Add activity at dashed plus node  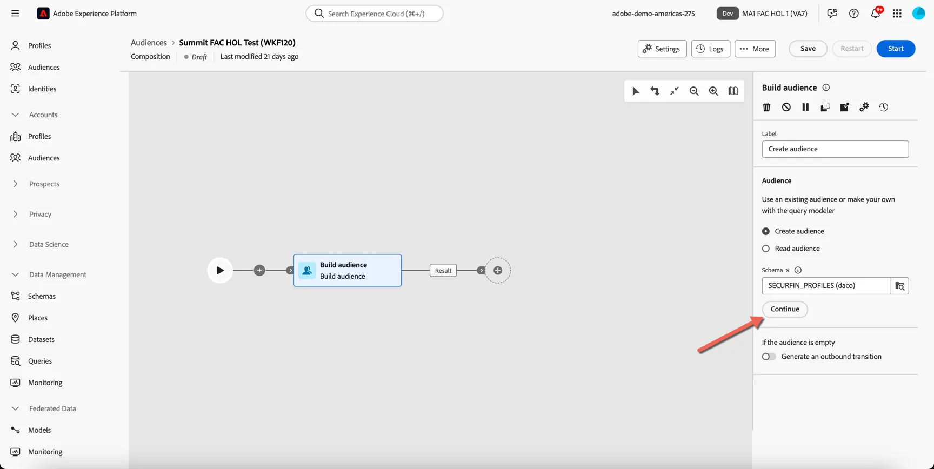[x=498, y=270]
